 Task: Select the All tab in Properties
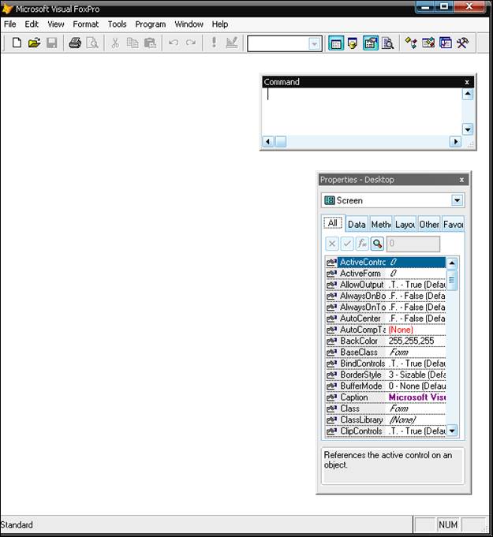(x=333, y=223)
